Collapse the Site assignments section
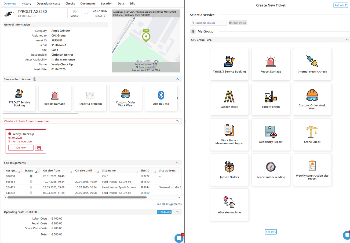This screenshot has width=350, height=243. coord(177,163)
